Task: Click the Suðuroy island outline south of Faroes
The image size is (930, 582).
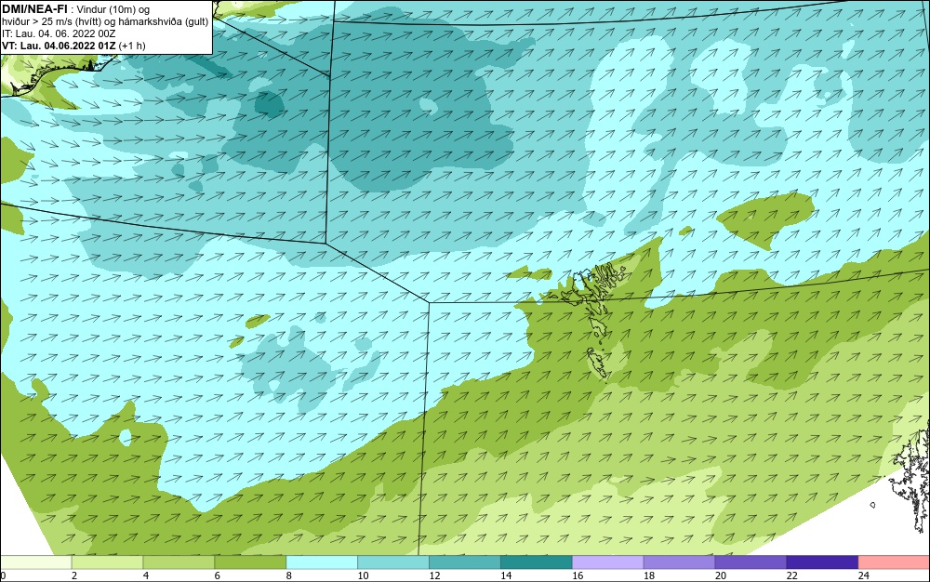Action: [598, 362]
